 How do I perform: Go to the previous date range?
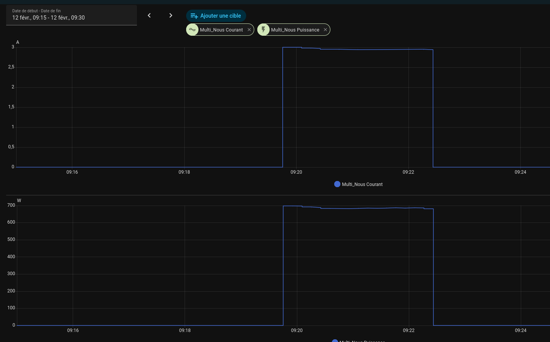tap(149, 15)
